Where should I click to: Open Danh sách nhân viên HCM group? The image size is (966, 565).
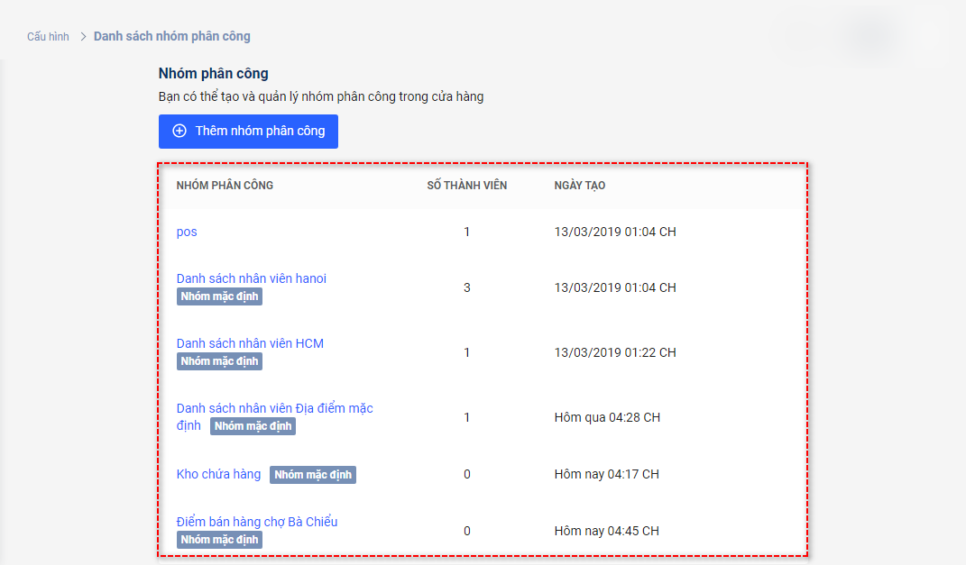[250, 343]
